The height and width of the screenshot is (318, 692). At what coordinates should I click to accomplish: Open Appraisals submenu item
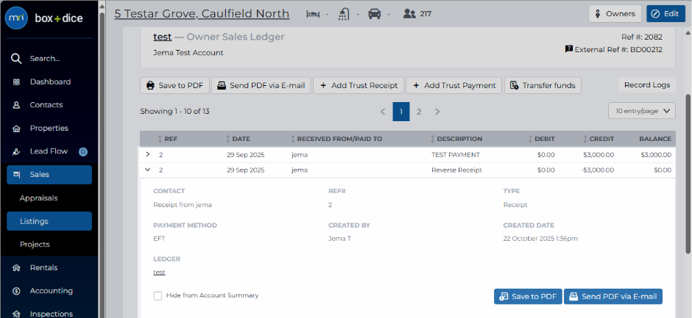tap(39, 198)
